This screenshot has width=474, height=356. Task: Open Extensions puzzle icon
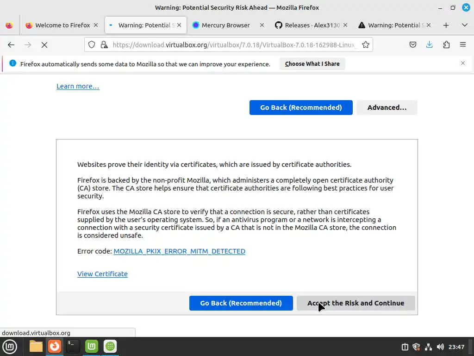coord(446,45)
